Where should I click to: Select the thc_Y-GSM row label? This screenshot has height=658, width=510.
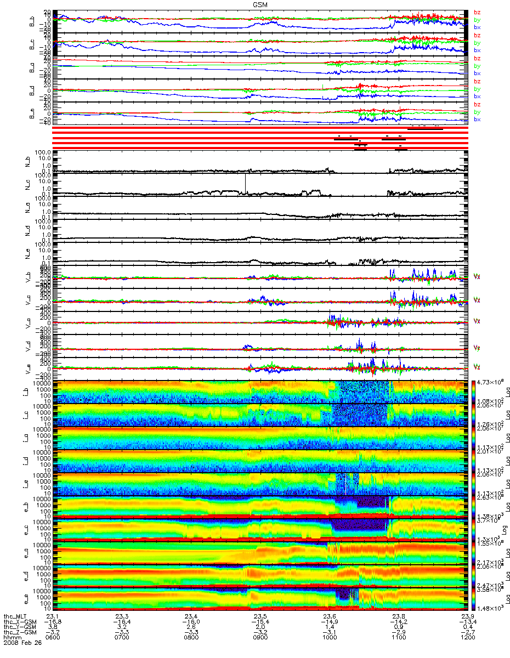[x=20, y=628]
